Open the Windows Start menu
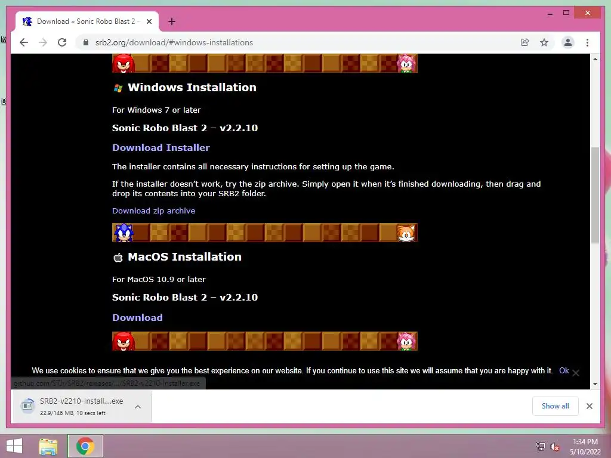The height and width of the screenshot is (458, 611). point(14,446)
